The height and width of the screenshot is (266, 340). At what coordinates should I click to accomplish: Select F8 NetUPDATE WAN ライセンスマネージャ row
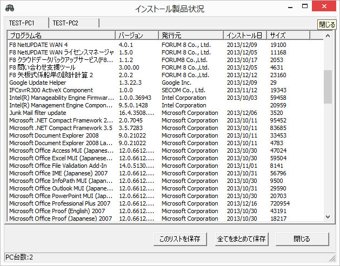click(x=165, y=52)
